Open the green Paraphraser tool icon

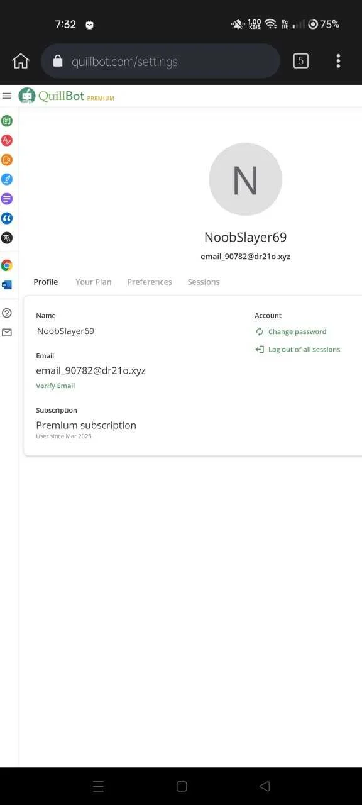pyautogui.click(x=7, y=121)
